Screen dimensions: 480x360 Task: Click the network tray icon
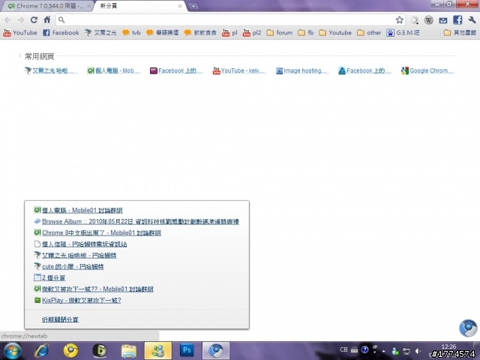(x=406, y=351)
